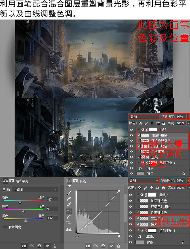Click 色彩平衡 1 mask thumbnail in 74% panel
The width and height of the screenshot is (190, 249).
point(152,230)
